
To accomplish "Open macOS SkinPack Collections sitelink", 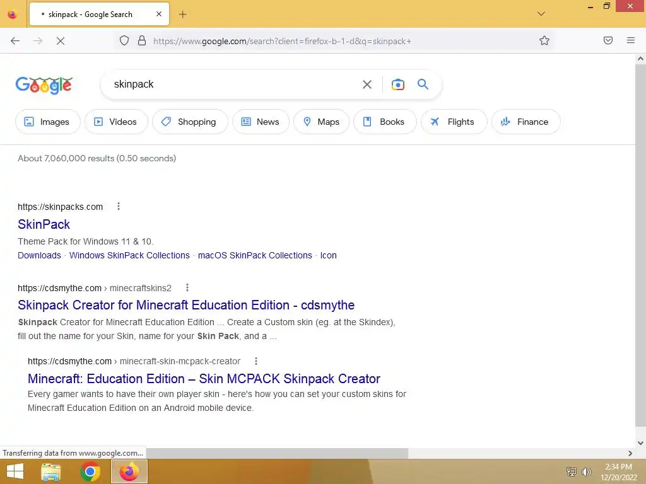I will (x=255, y=255).
